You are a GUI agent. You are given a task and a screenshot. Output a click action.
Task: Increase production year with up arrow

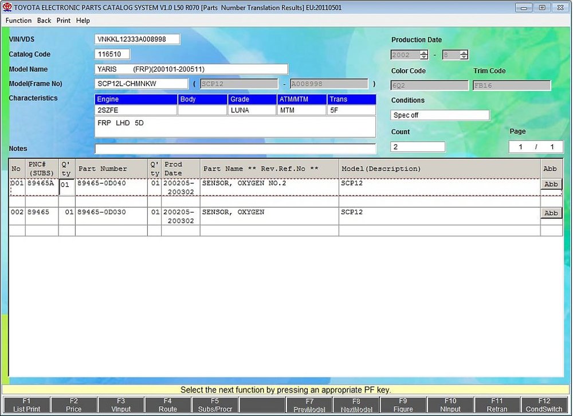pyautogui.click(x=424, y=53)
